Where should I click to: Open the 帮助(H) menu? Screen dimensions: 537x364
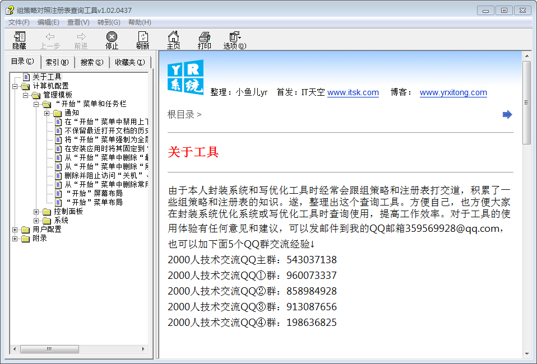(140, 22)
